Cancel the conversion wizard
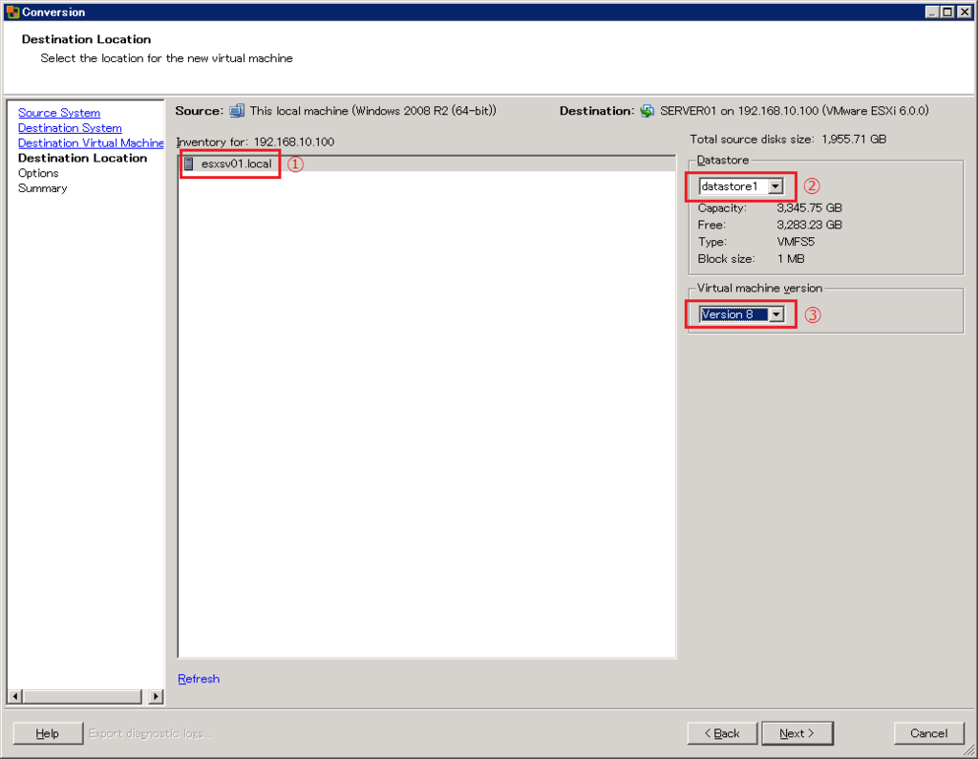978x759 pixels. click(x=928, y=733)
